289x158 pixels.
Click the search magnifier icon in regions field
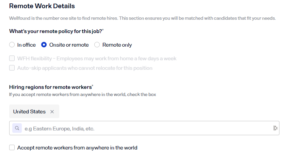17,128
